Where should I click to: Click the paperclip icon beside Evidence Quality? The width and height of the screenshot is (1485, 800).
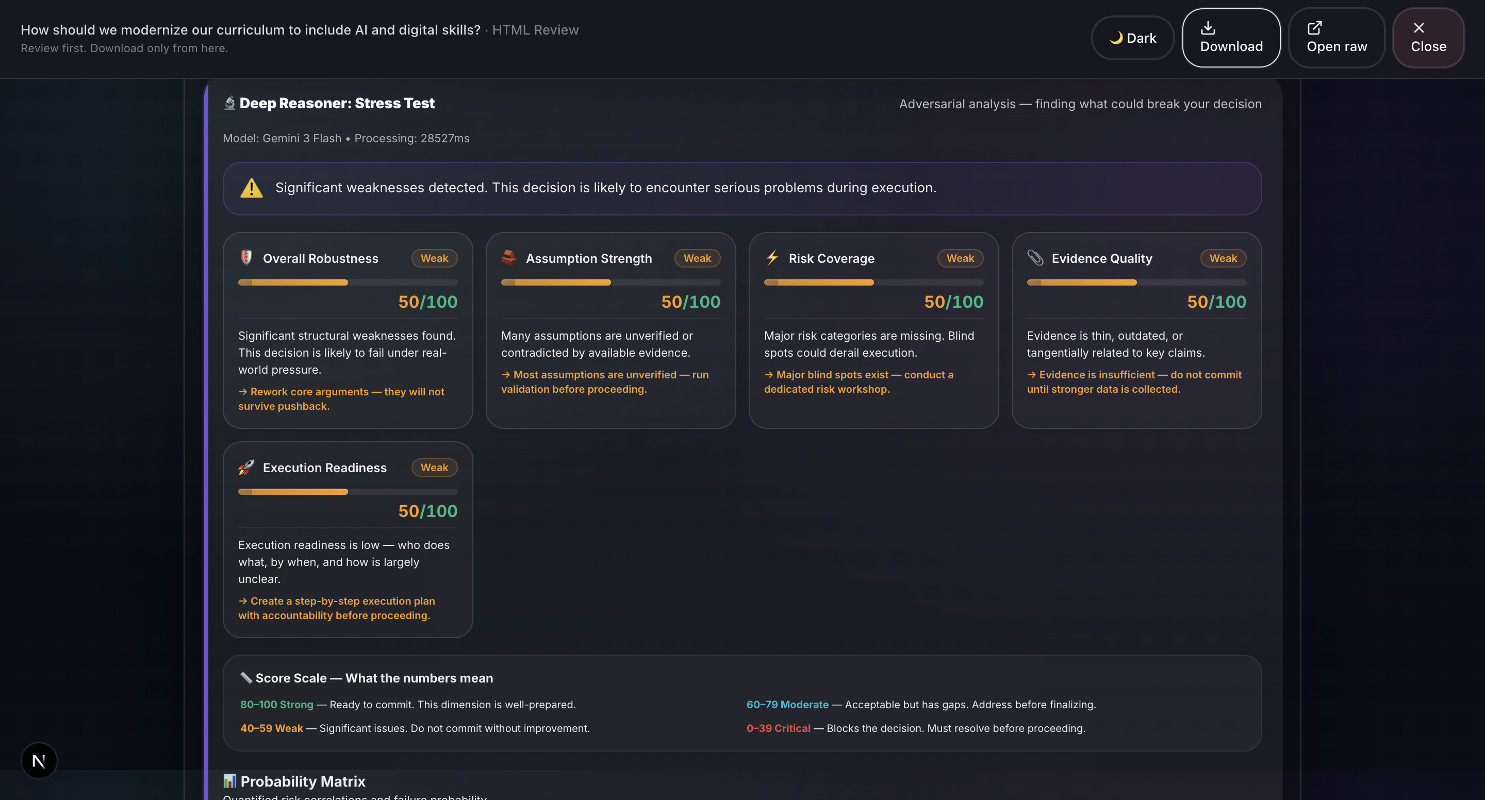tap(1035, 258)
